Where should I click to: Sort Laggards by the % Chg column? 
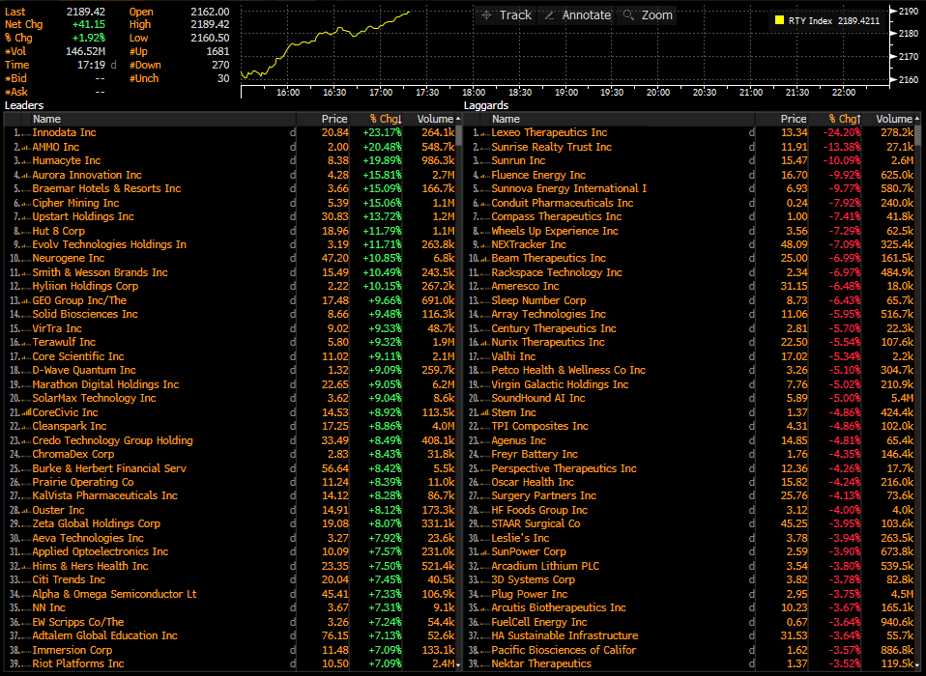point(844,119)
